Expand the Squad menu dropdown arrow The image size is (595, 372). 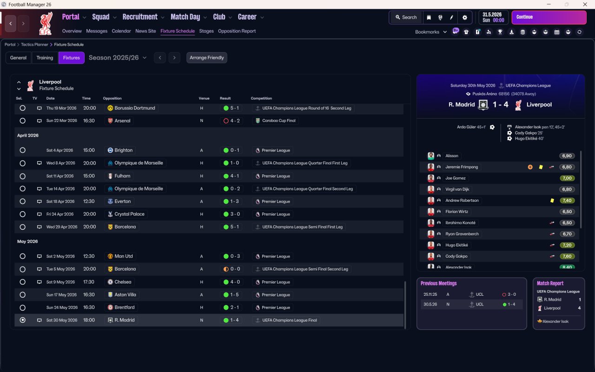[x=114, y=18]
